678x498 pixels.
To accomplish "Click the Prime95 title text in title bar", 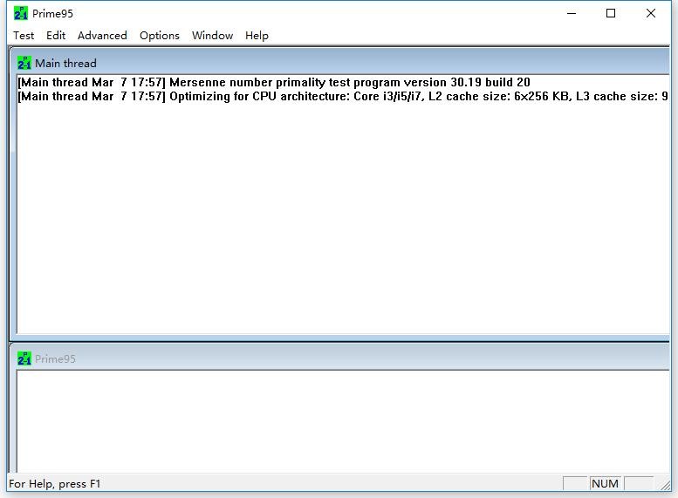I will 52,13.
